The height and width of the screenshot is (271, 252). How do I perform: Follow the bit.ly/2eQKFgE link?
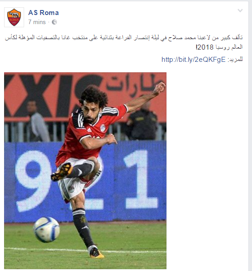(193, 60)
